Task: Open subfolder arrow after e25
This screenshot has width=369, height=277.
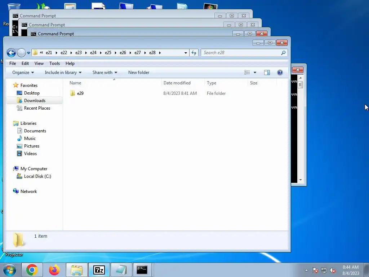Action: [x=116, y=53]
